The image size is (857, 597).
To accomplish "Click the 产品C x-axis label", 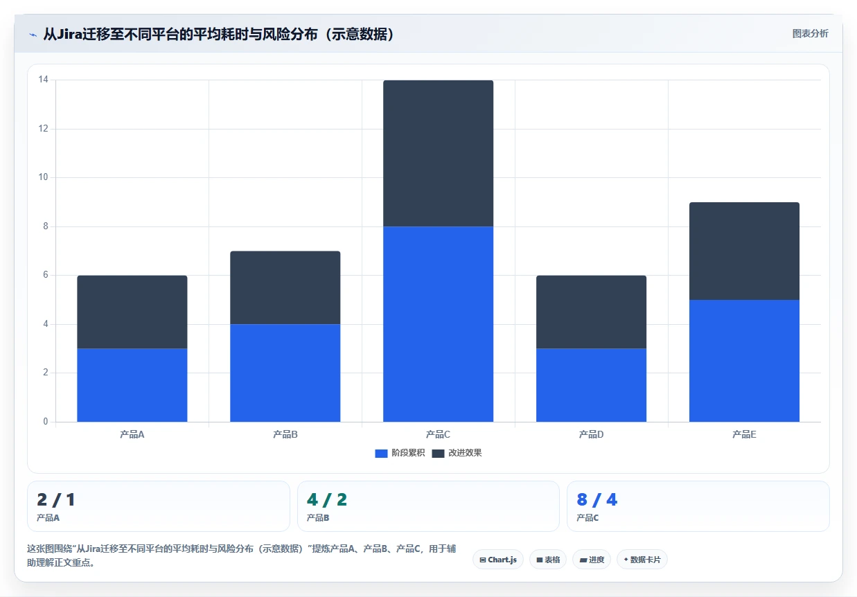I will (439, 434).
